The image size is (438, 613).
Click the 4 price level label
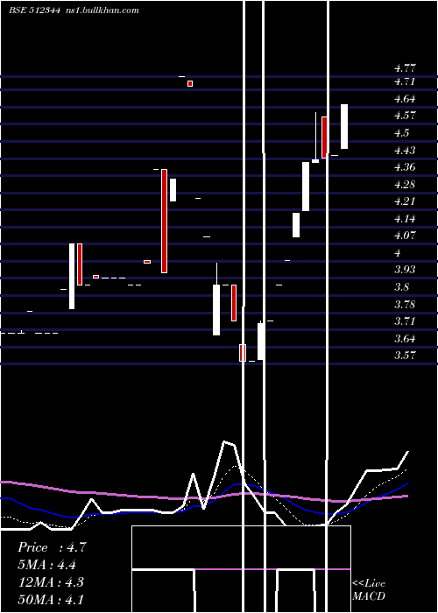click(x=398, y=253)
